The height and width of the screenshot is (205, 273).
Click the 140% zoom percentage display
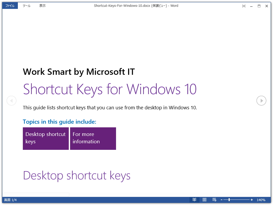click(261, 200)
